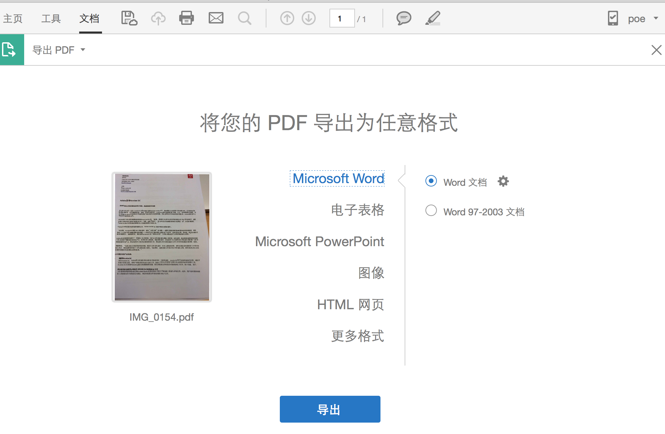Screen dimensions: 665x434
Task: Choose Microsoft PowerPoint export format
Action: tap(320, 241)
